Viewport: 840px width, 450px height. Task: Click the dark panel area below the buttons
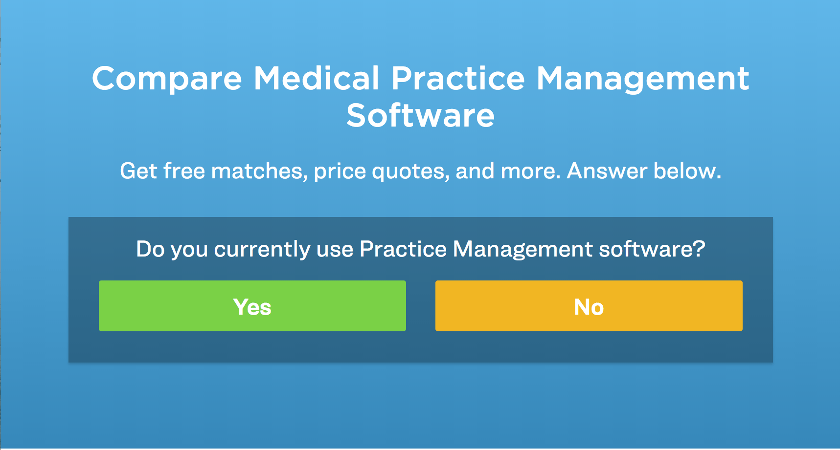[x=421, y=347]
